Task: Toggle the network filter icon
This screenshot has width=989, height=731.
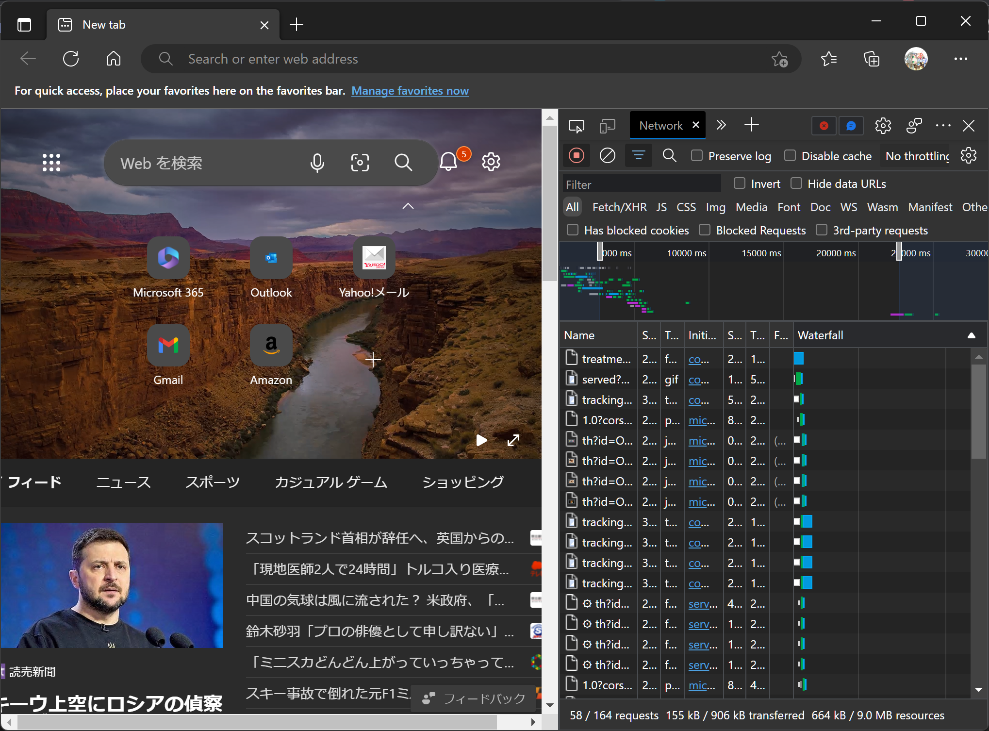Action: (638, 156)
